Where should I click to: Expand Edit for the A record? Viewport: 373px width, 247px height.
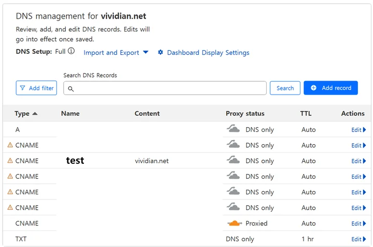click(x=358, y=130)
